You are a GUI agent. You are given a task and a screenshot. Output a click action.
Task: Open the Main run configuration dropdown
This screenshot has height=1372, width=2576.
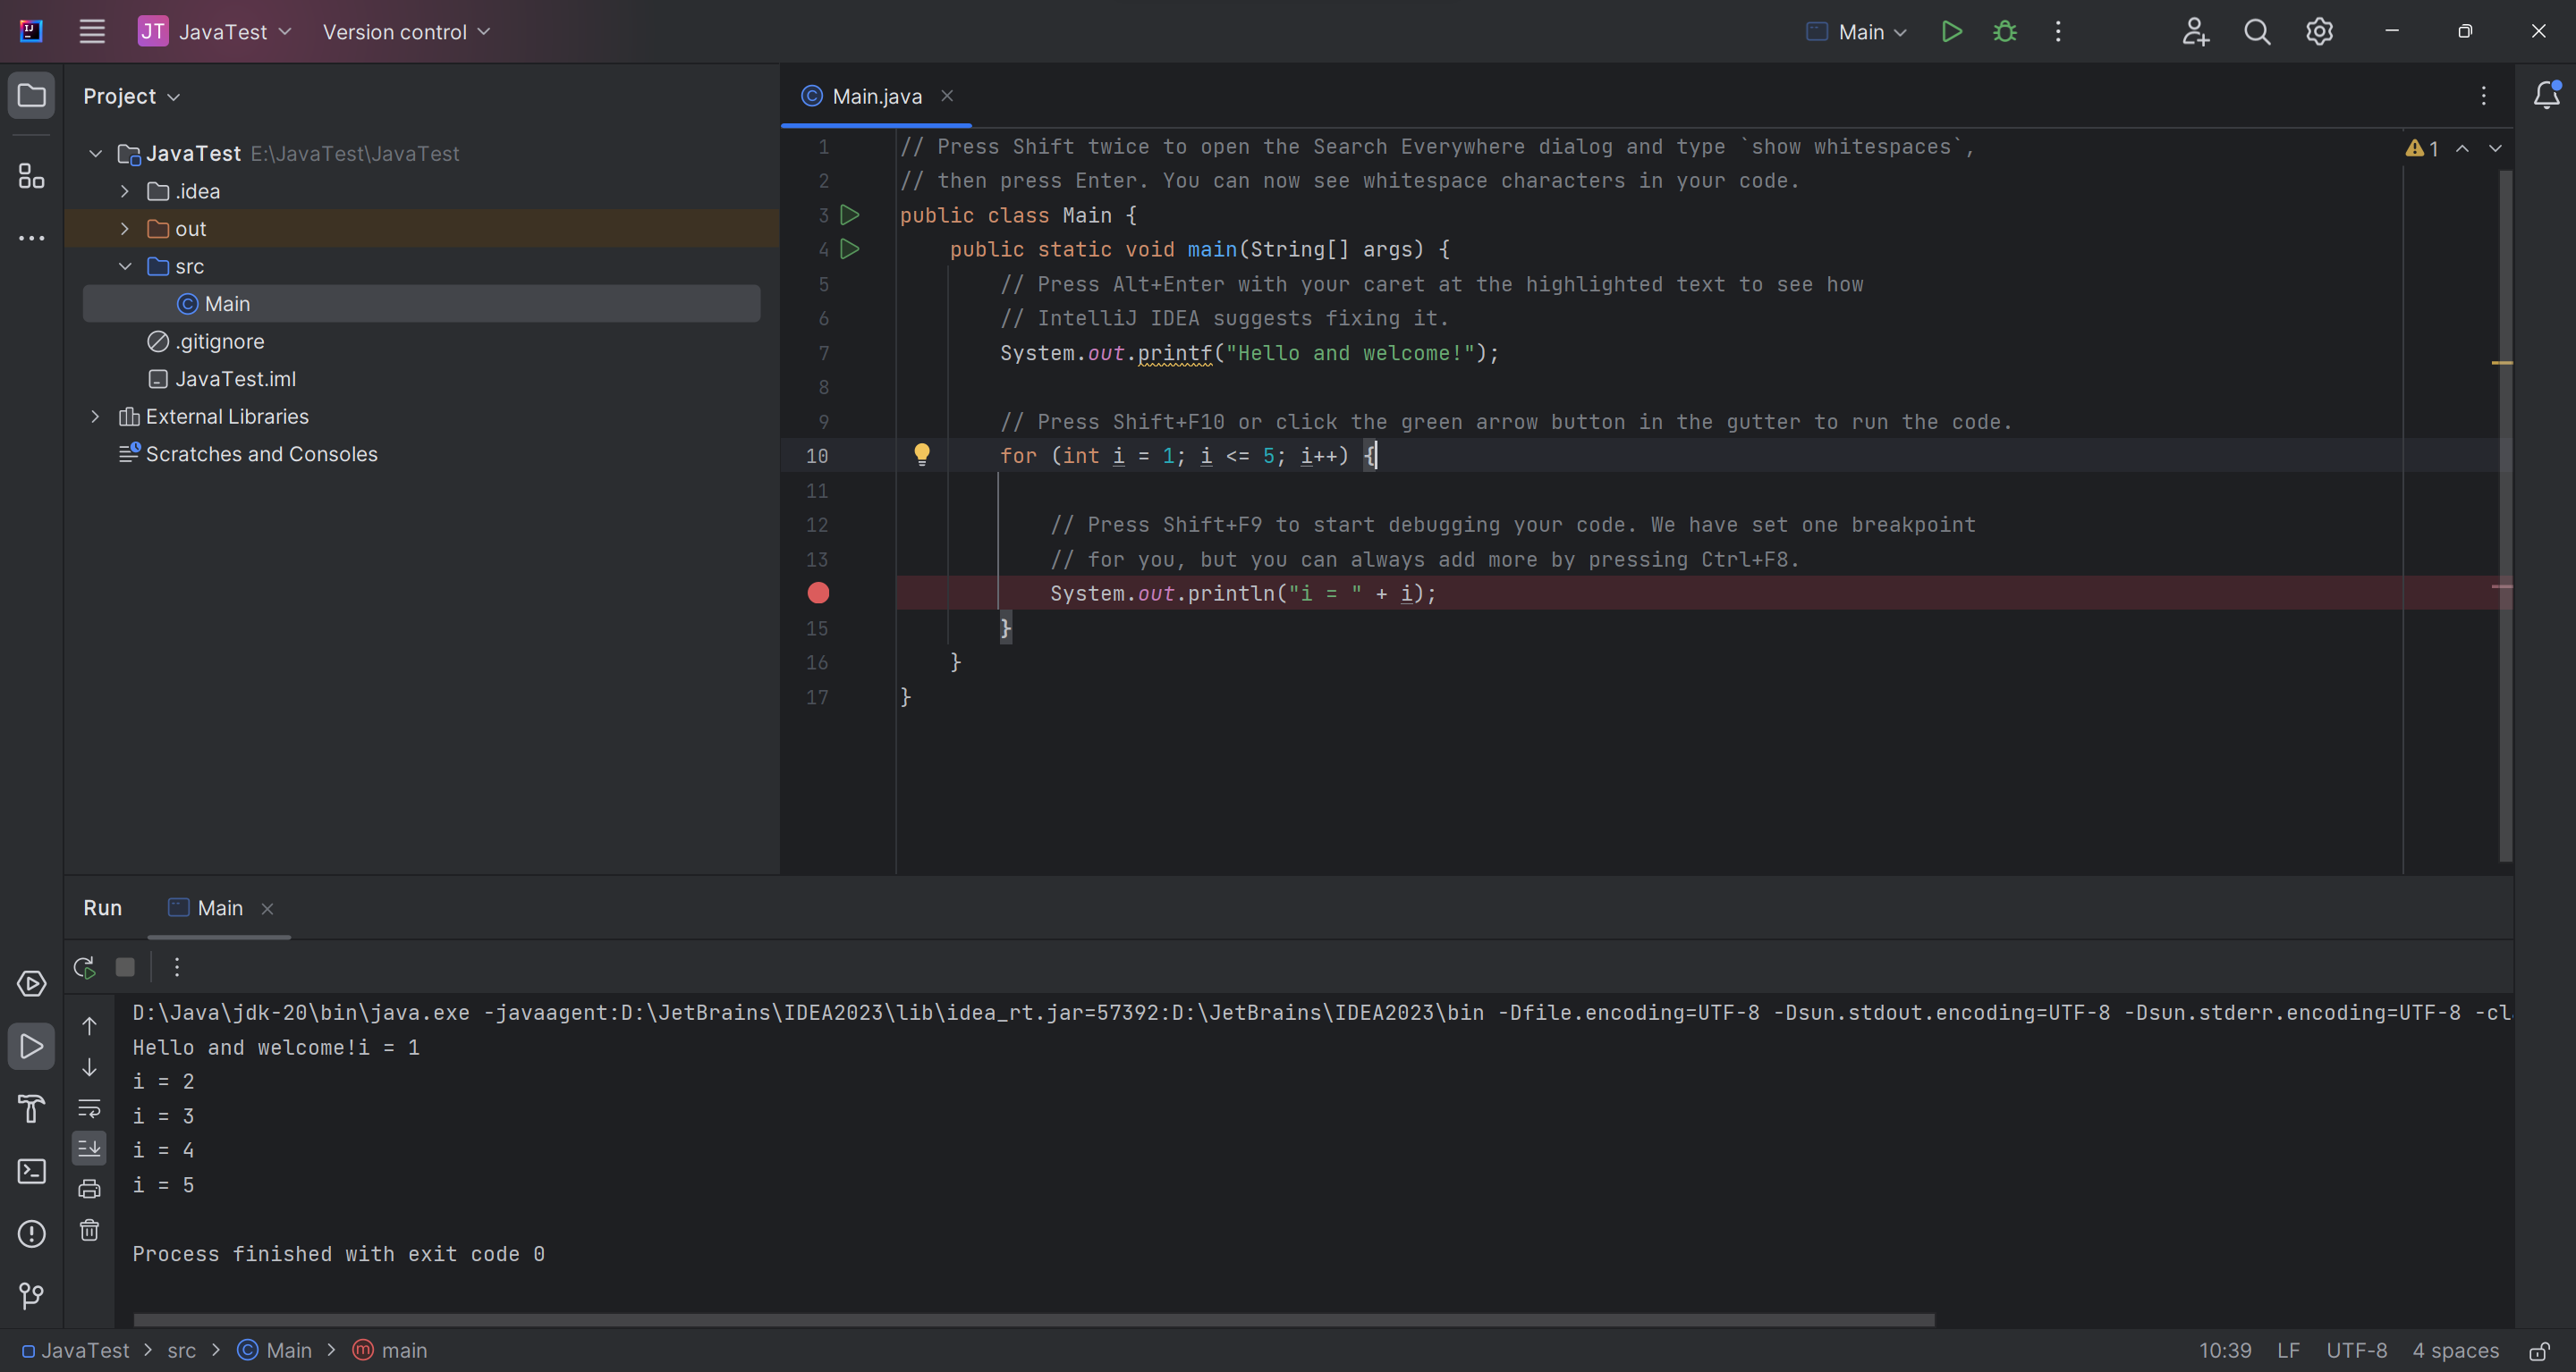point(1857,32)
